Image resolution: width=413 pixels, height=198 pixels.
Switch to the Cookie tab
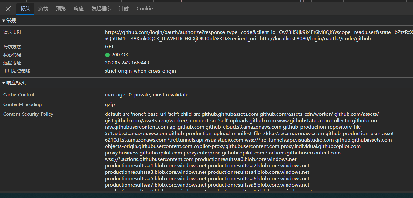click(145, 9)
